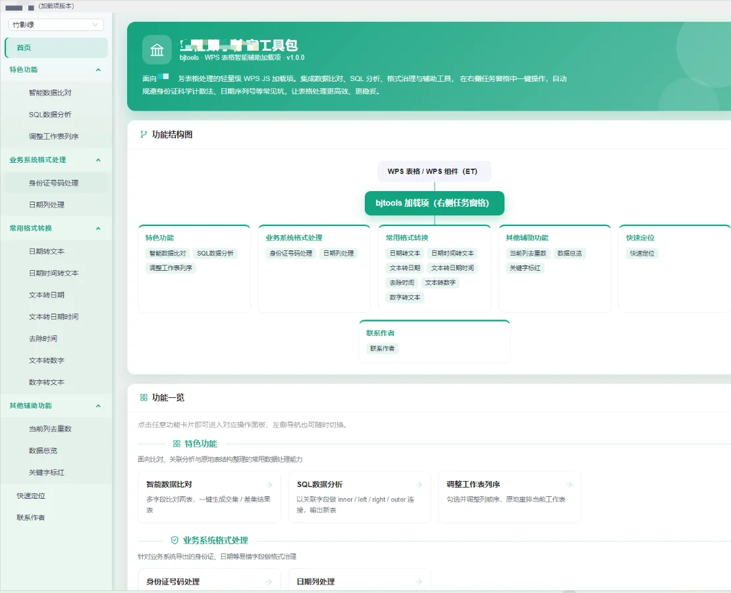Click shield icon next to 业务系统格式处理 heading
Screen dimensions: 731x593
(x=175, y=540)
